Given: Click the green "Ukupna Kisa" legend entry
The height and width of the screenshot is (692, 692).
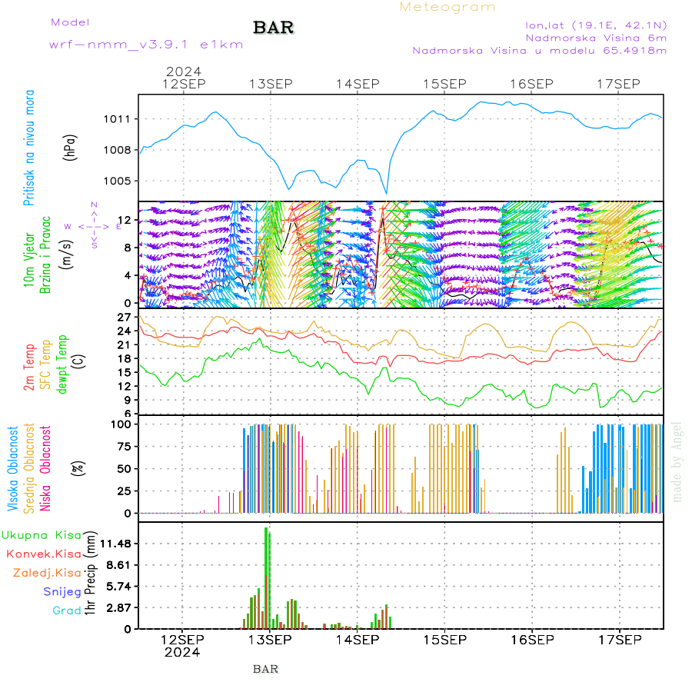Looking at the screenshot, I should (x=42, y=535).
